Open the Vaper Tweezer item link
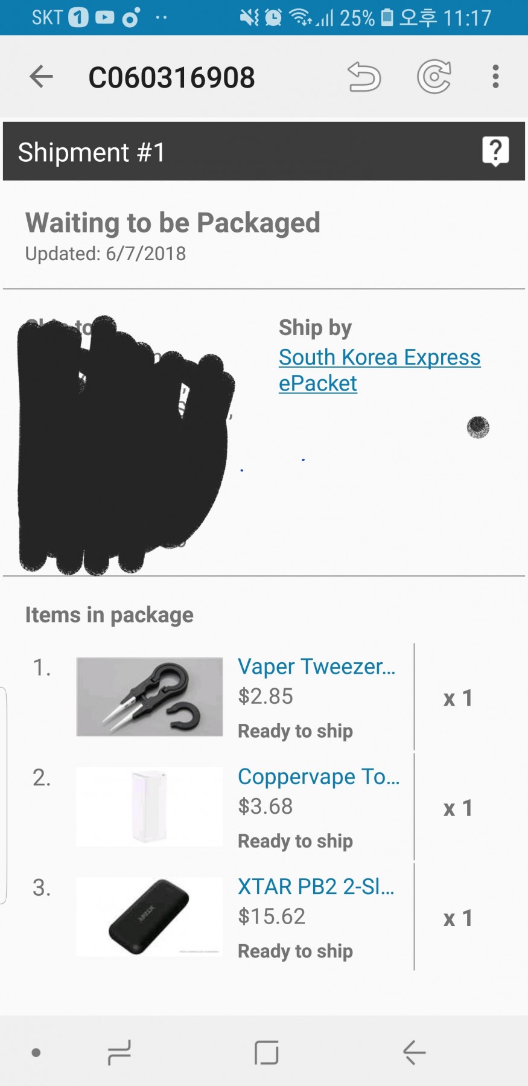The height and width of the screenshot is (1086, 528). (x=317, y=666)
